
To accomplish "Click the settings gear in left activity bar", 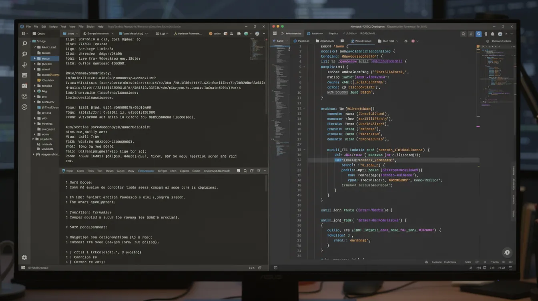I will (x=24, y=258).
